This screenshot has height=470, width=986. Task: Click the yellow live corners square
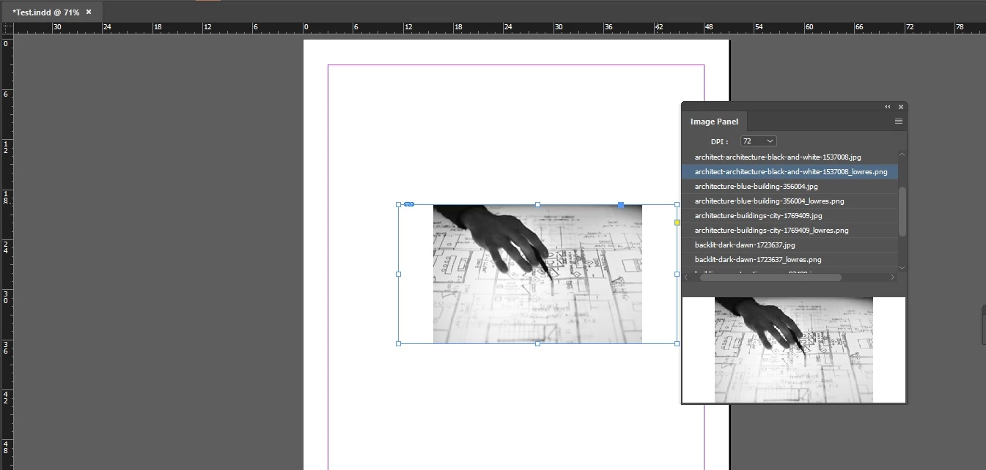677,222
